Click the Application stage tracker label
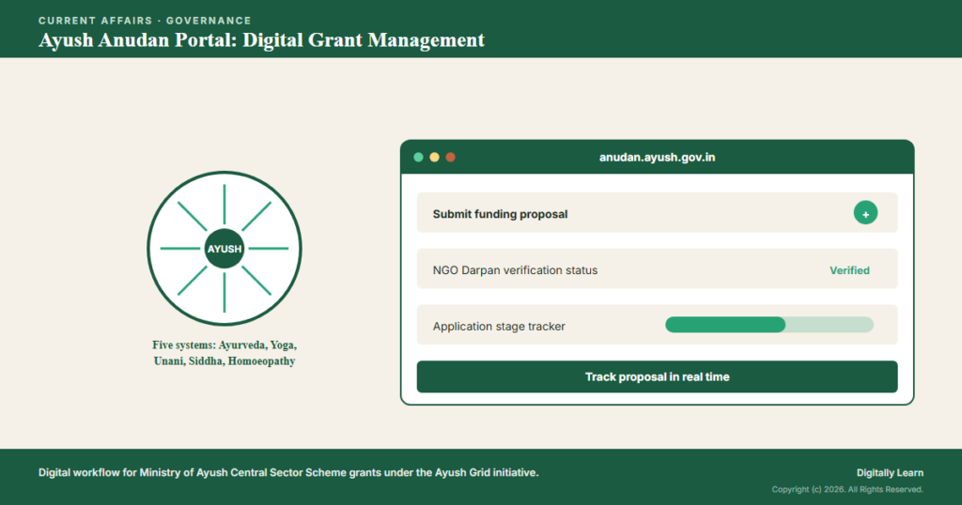 pyautogui.click(x=499, y=326)
